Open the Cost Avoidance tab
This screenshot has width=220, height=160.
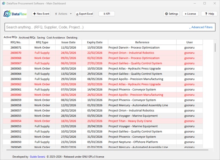[56, 37]
